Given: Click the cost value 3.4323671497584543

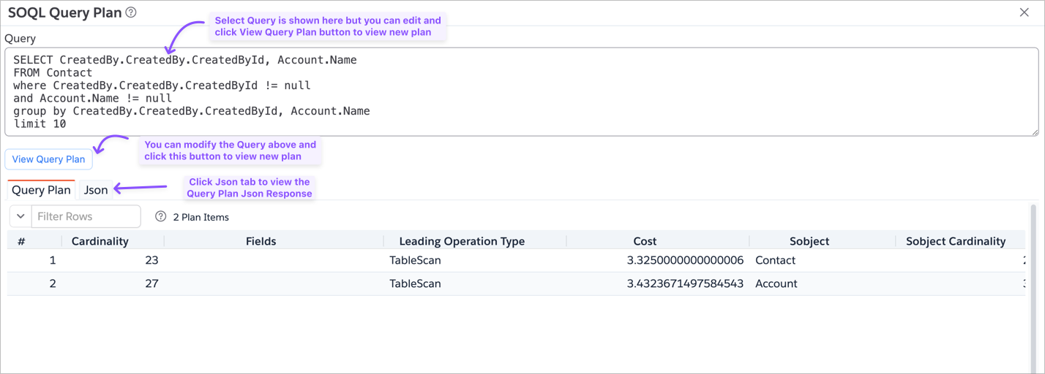Looking at the screenshot, I should click(685, 283).
